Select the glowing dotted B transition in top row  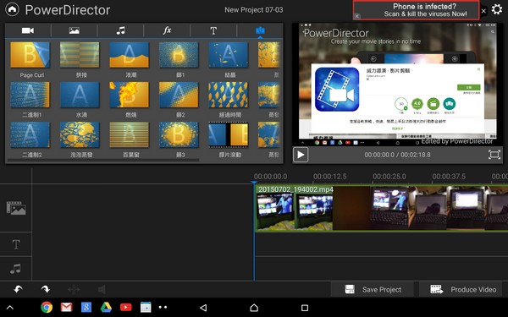179,55
